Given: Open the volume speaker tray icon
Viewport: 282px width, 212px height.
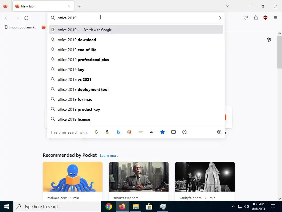Looking at the screenshot, I should point(246,206).
